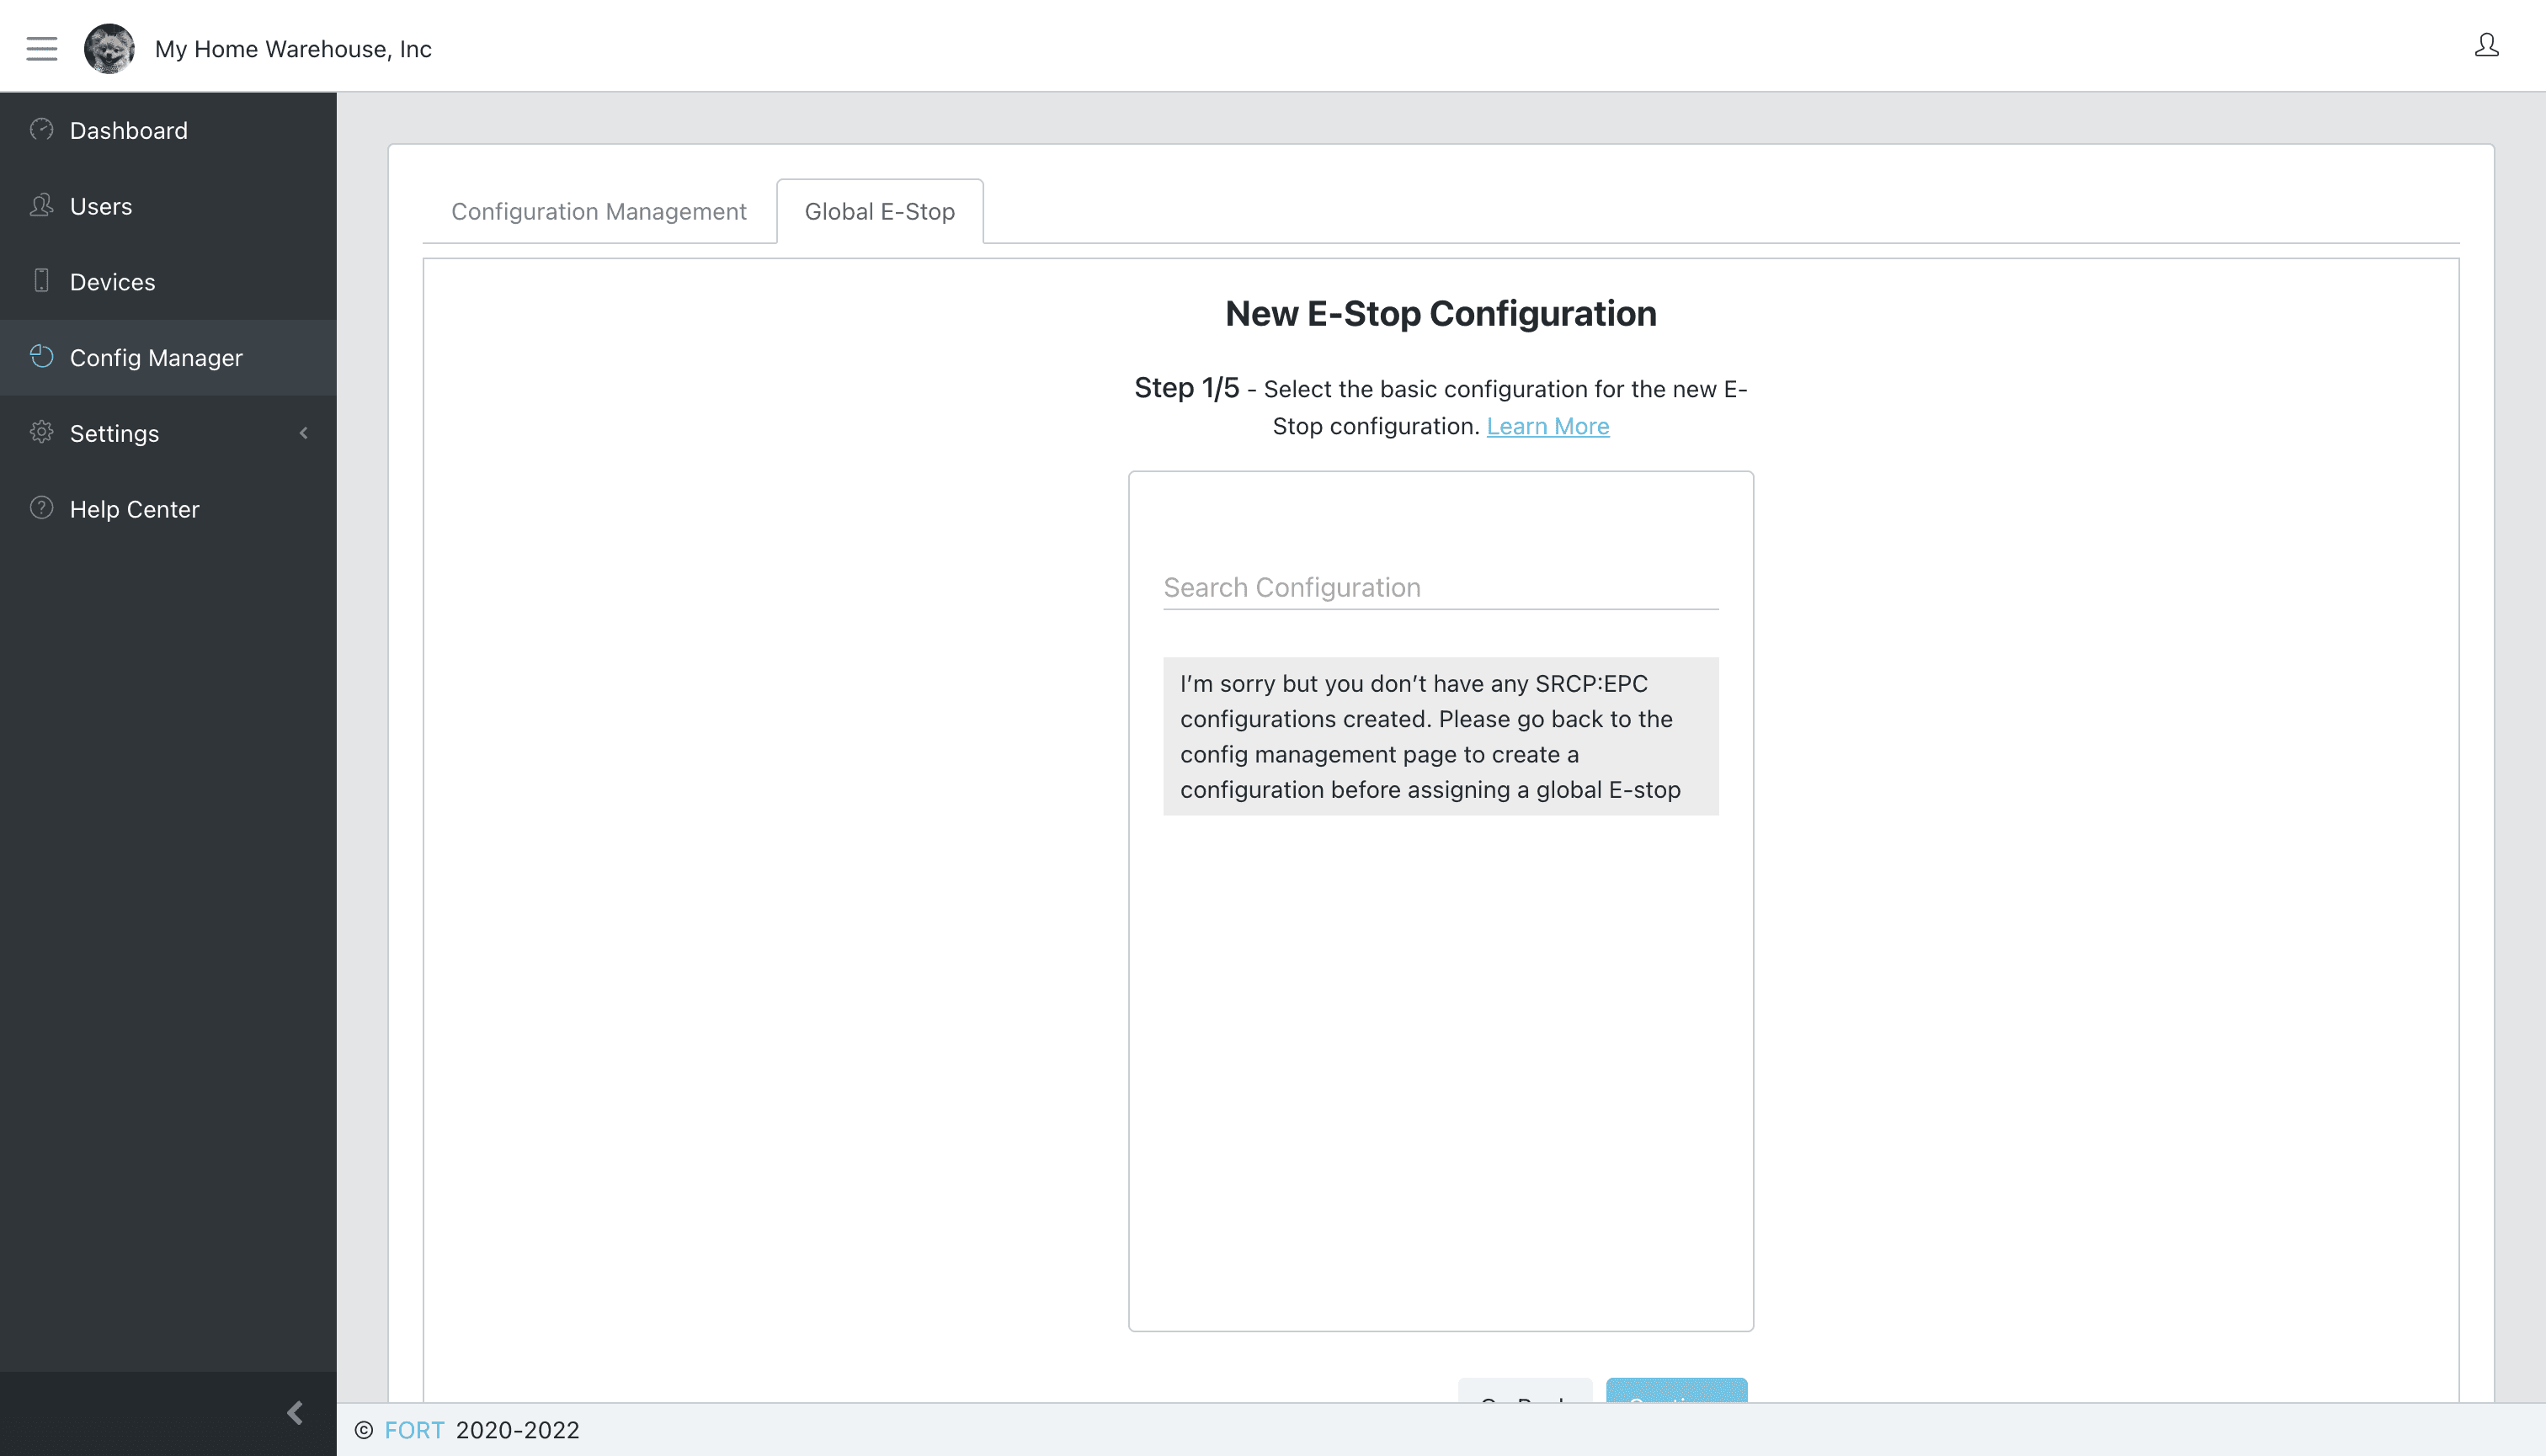The image size is (2546, 1456).
Task: Click the Dashboard icon in sidebar
Action: [x=42, y=128]
